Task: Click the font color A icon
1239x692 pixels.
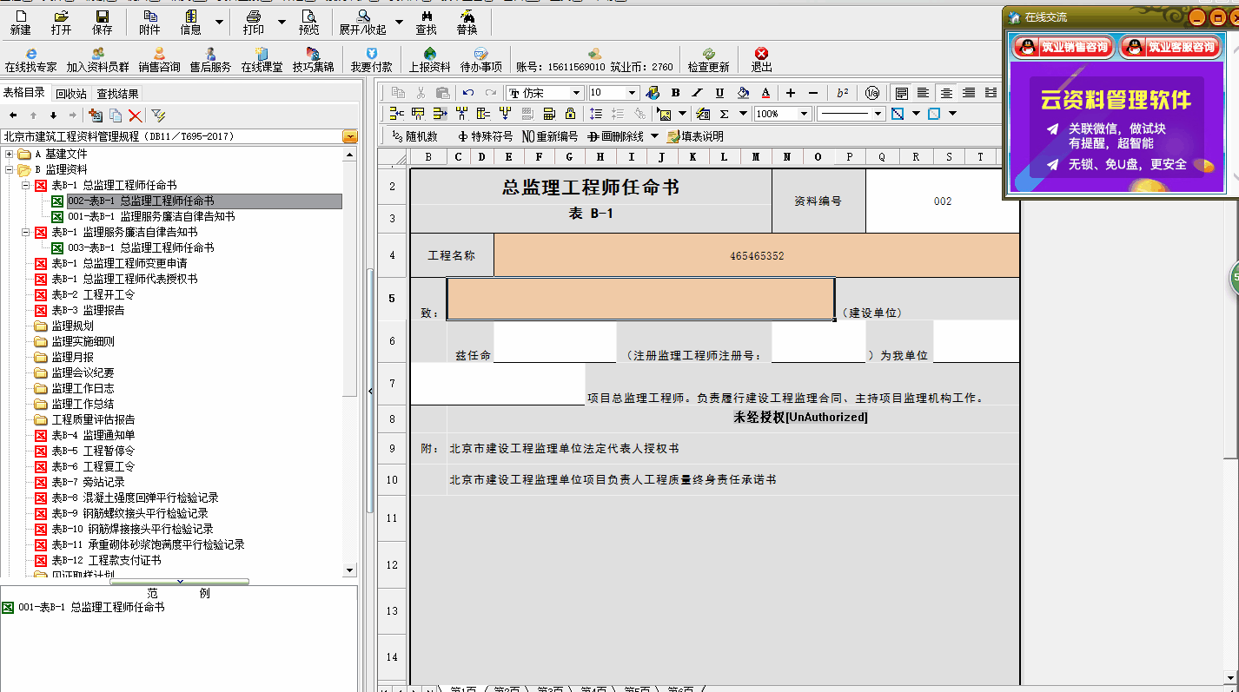Action: click(765, 93)
